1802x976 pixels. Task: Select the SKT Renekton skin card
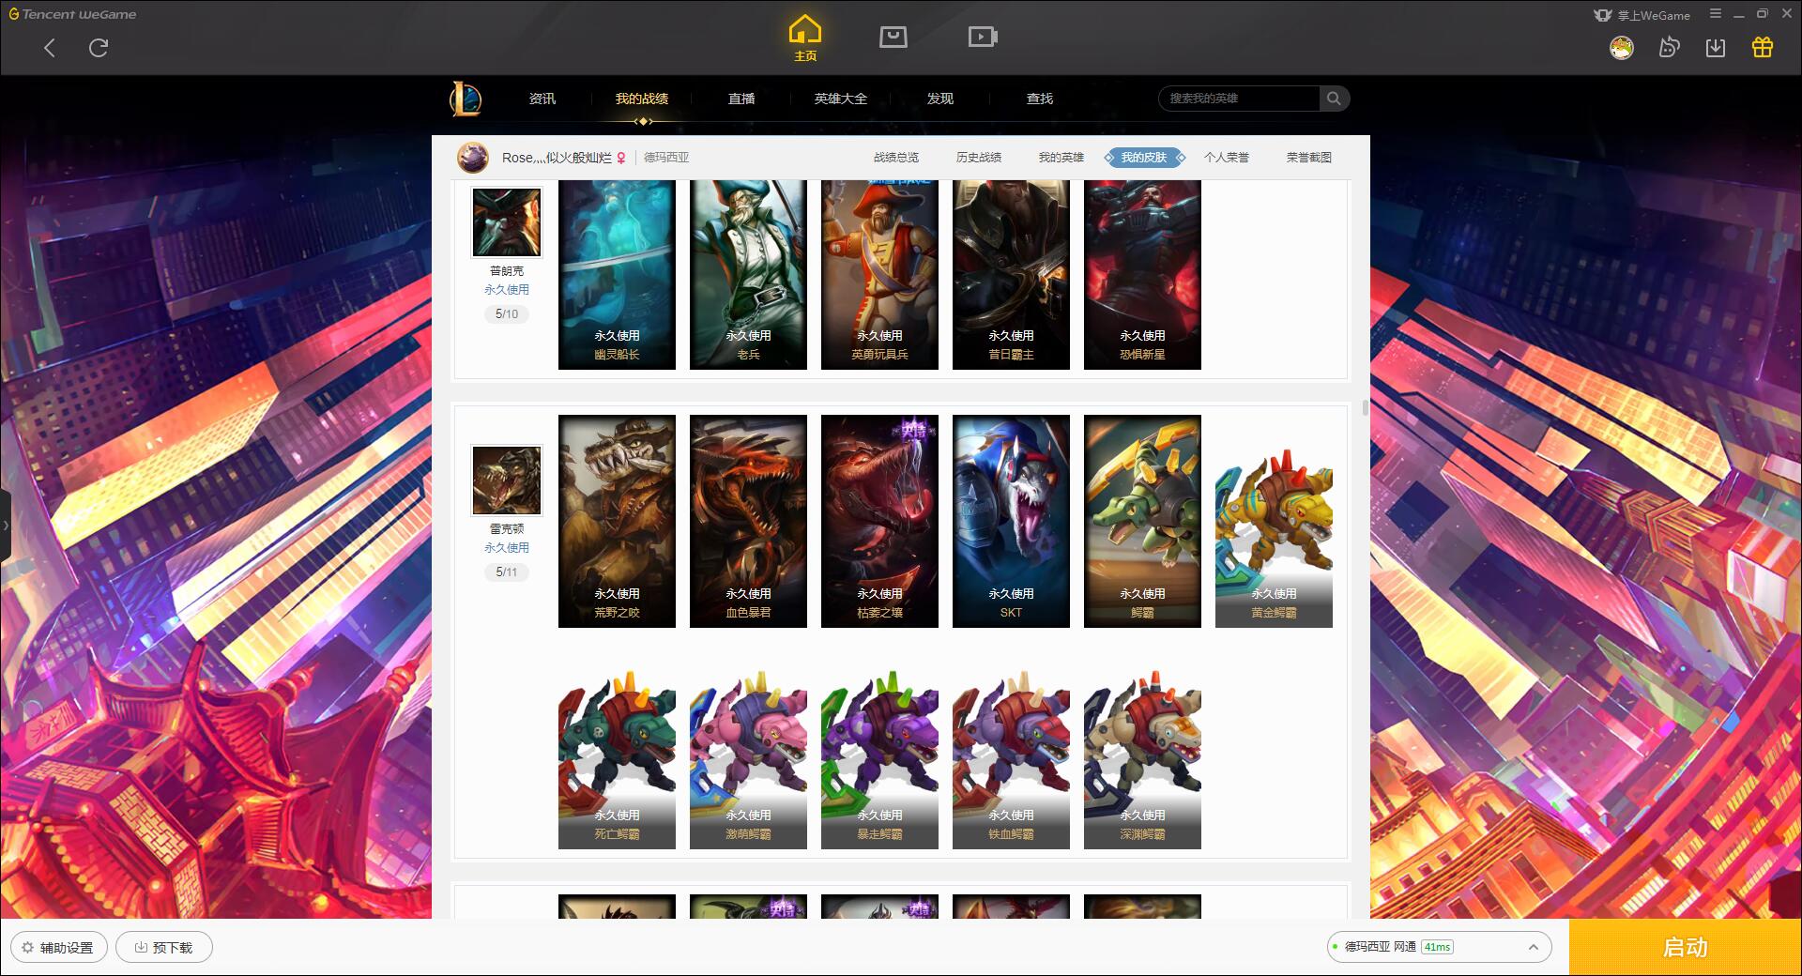pos(1011,521)
